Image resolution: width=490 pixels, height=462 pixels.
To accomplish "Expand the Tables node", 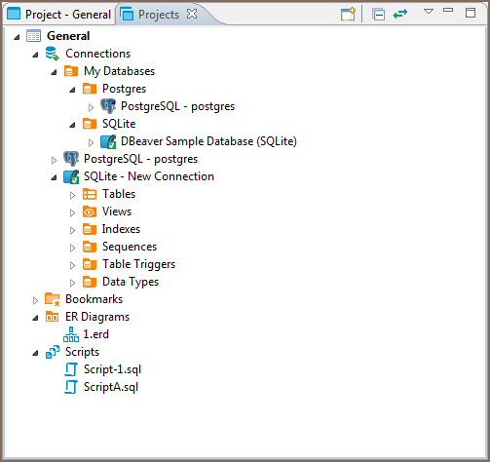I will [72, 195].
